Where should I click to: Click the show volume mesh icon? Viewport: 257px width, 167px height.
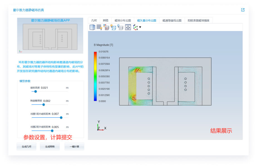point(107,27)
